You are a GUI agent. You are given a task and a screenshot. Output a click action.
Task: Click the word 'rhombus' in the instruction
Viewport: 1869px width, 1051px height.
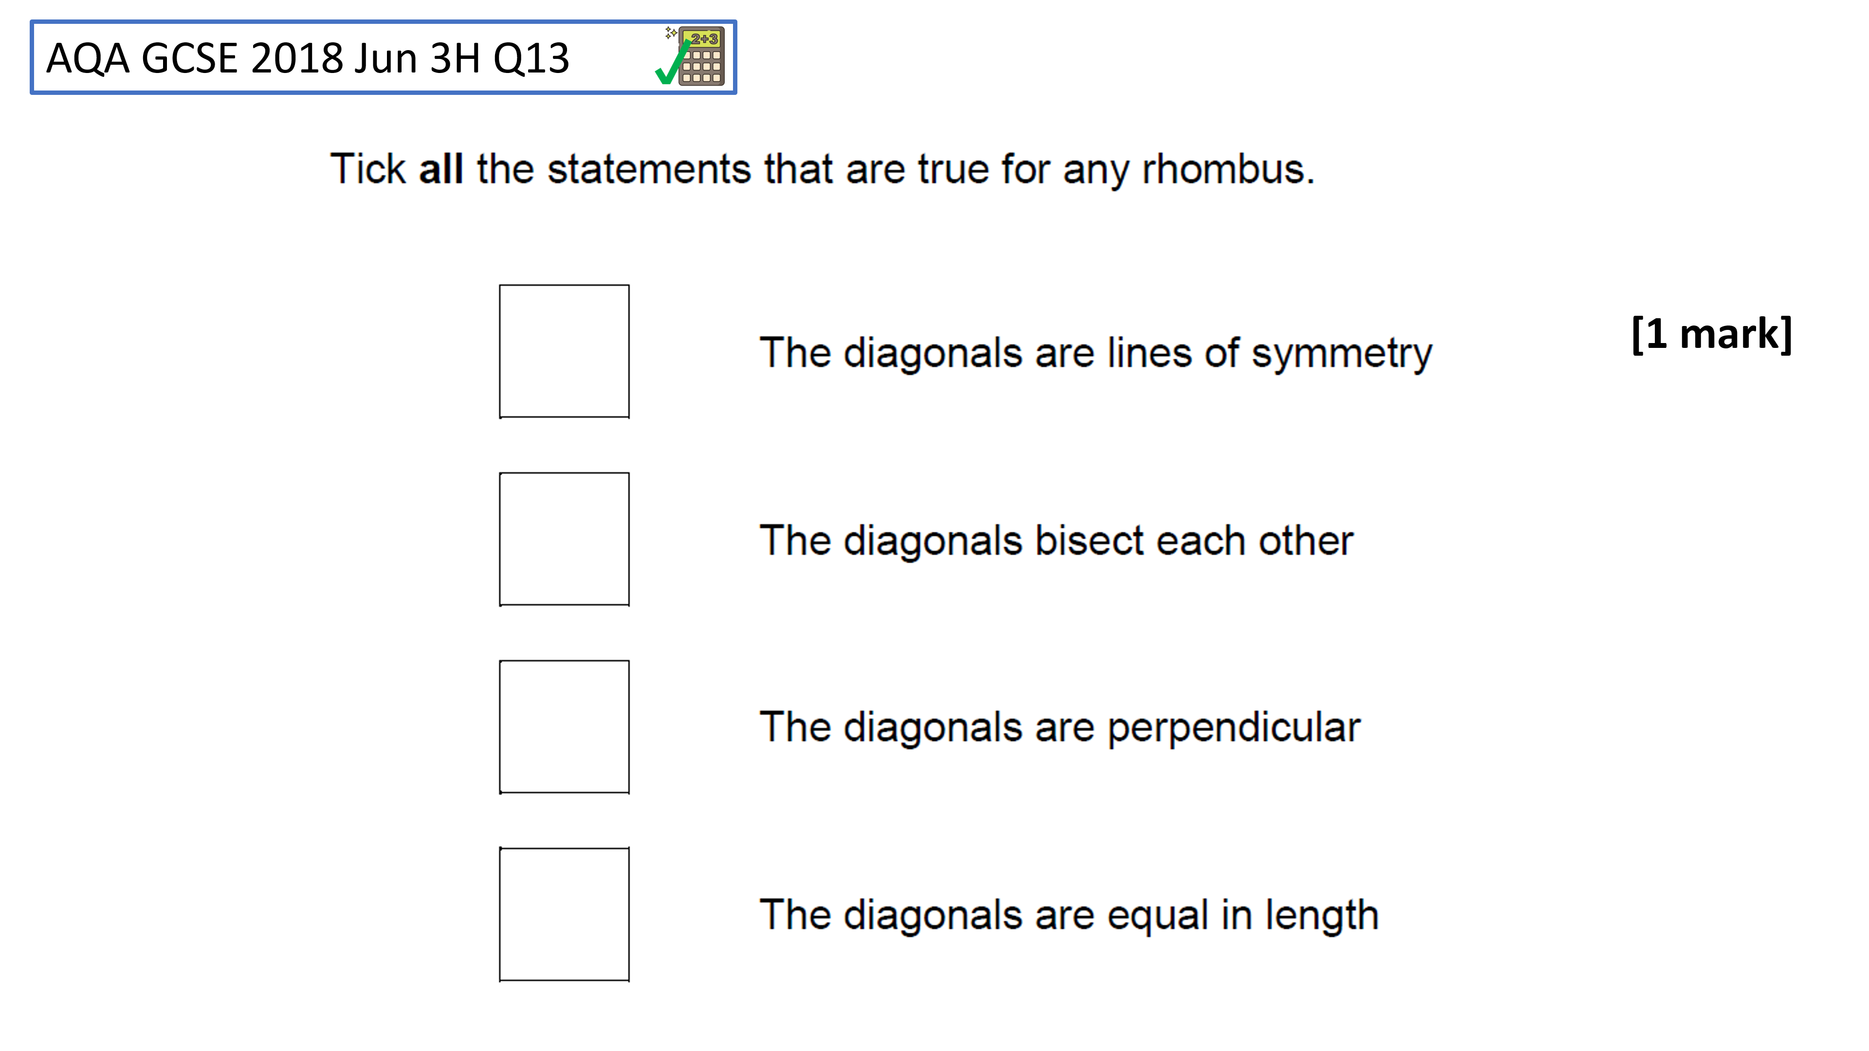point(1228,169)
